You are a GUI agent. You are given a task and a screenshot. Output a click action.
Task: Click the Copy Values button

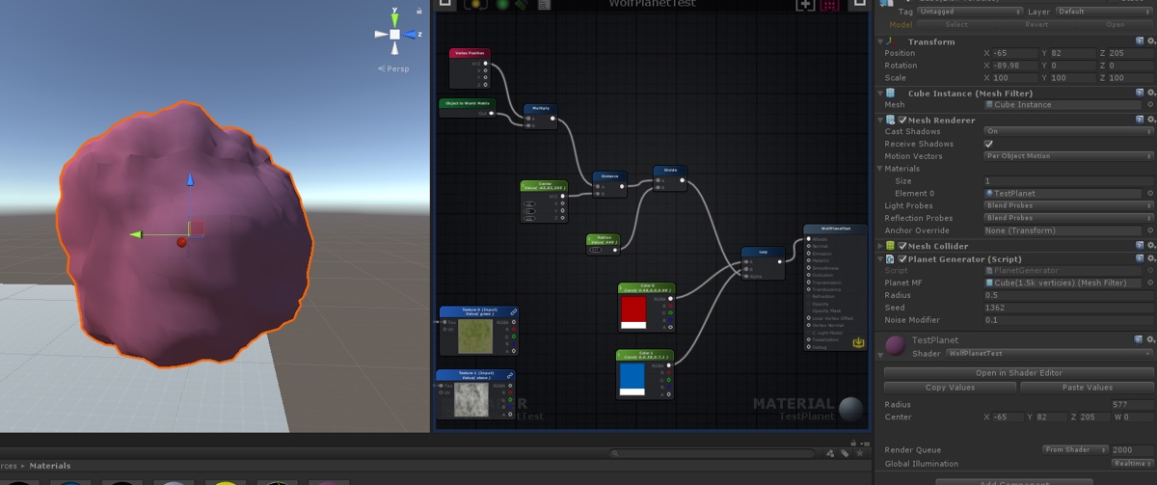951,388
